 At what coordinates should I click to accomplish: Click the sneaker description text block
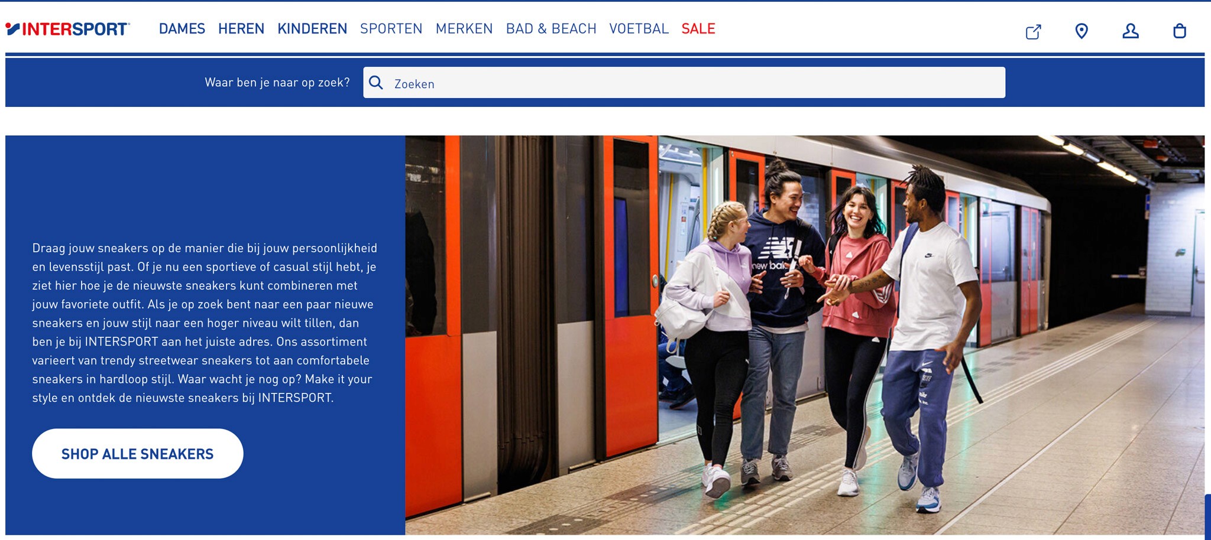click(205, 323)
